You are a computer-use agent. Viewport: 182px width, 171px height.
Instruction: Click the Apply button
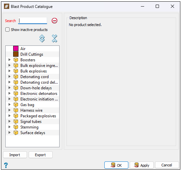click(142, 165)
